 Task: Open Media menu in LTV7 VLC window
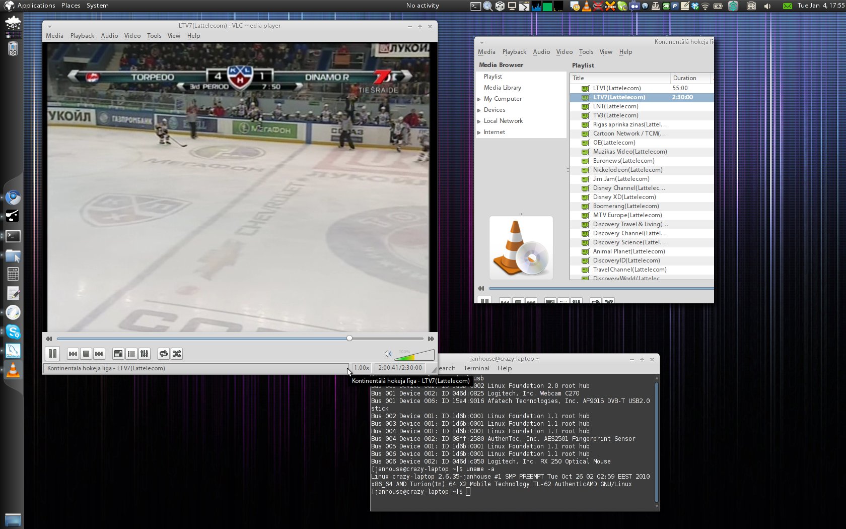(x=54, y=36)
